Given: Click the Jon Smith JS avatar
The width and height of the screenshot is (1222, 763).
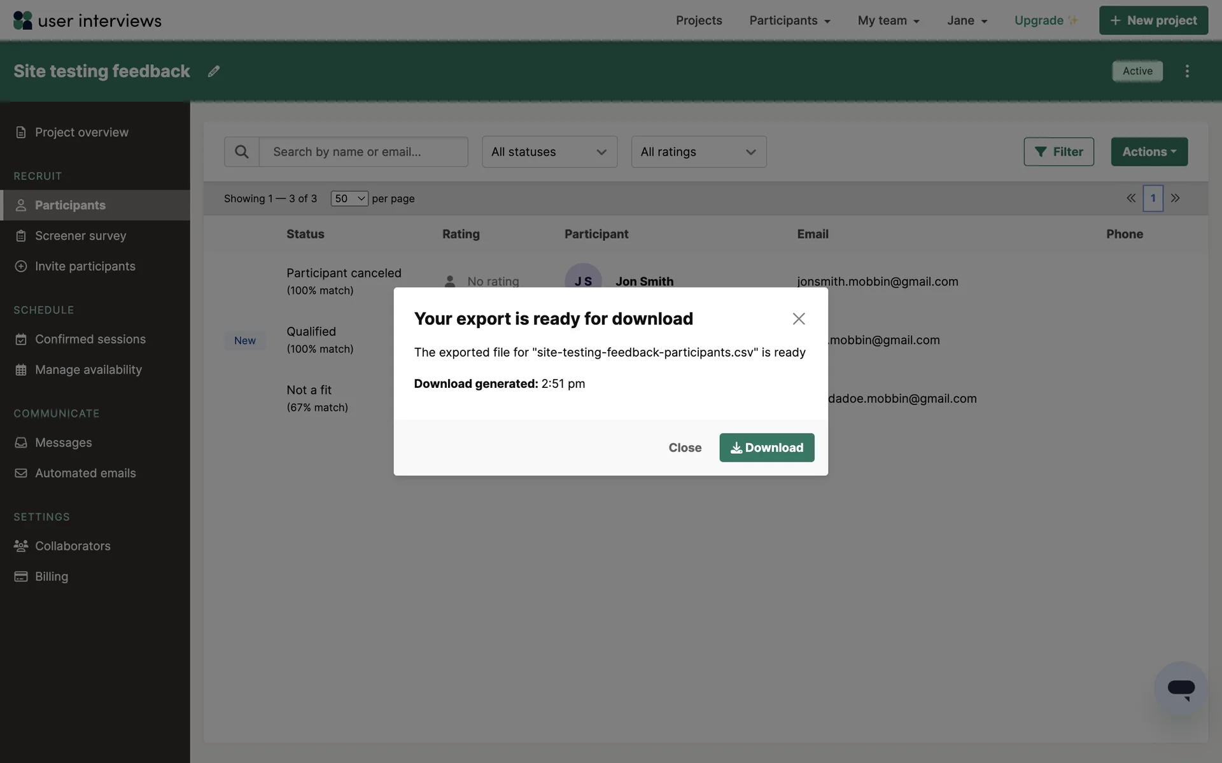Looking at the screenshot, I should (x=583, y=277).
